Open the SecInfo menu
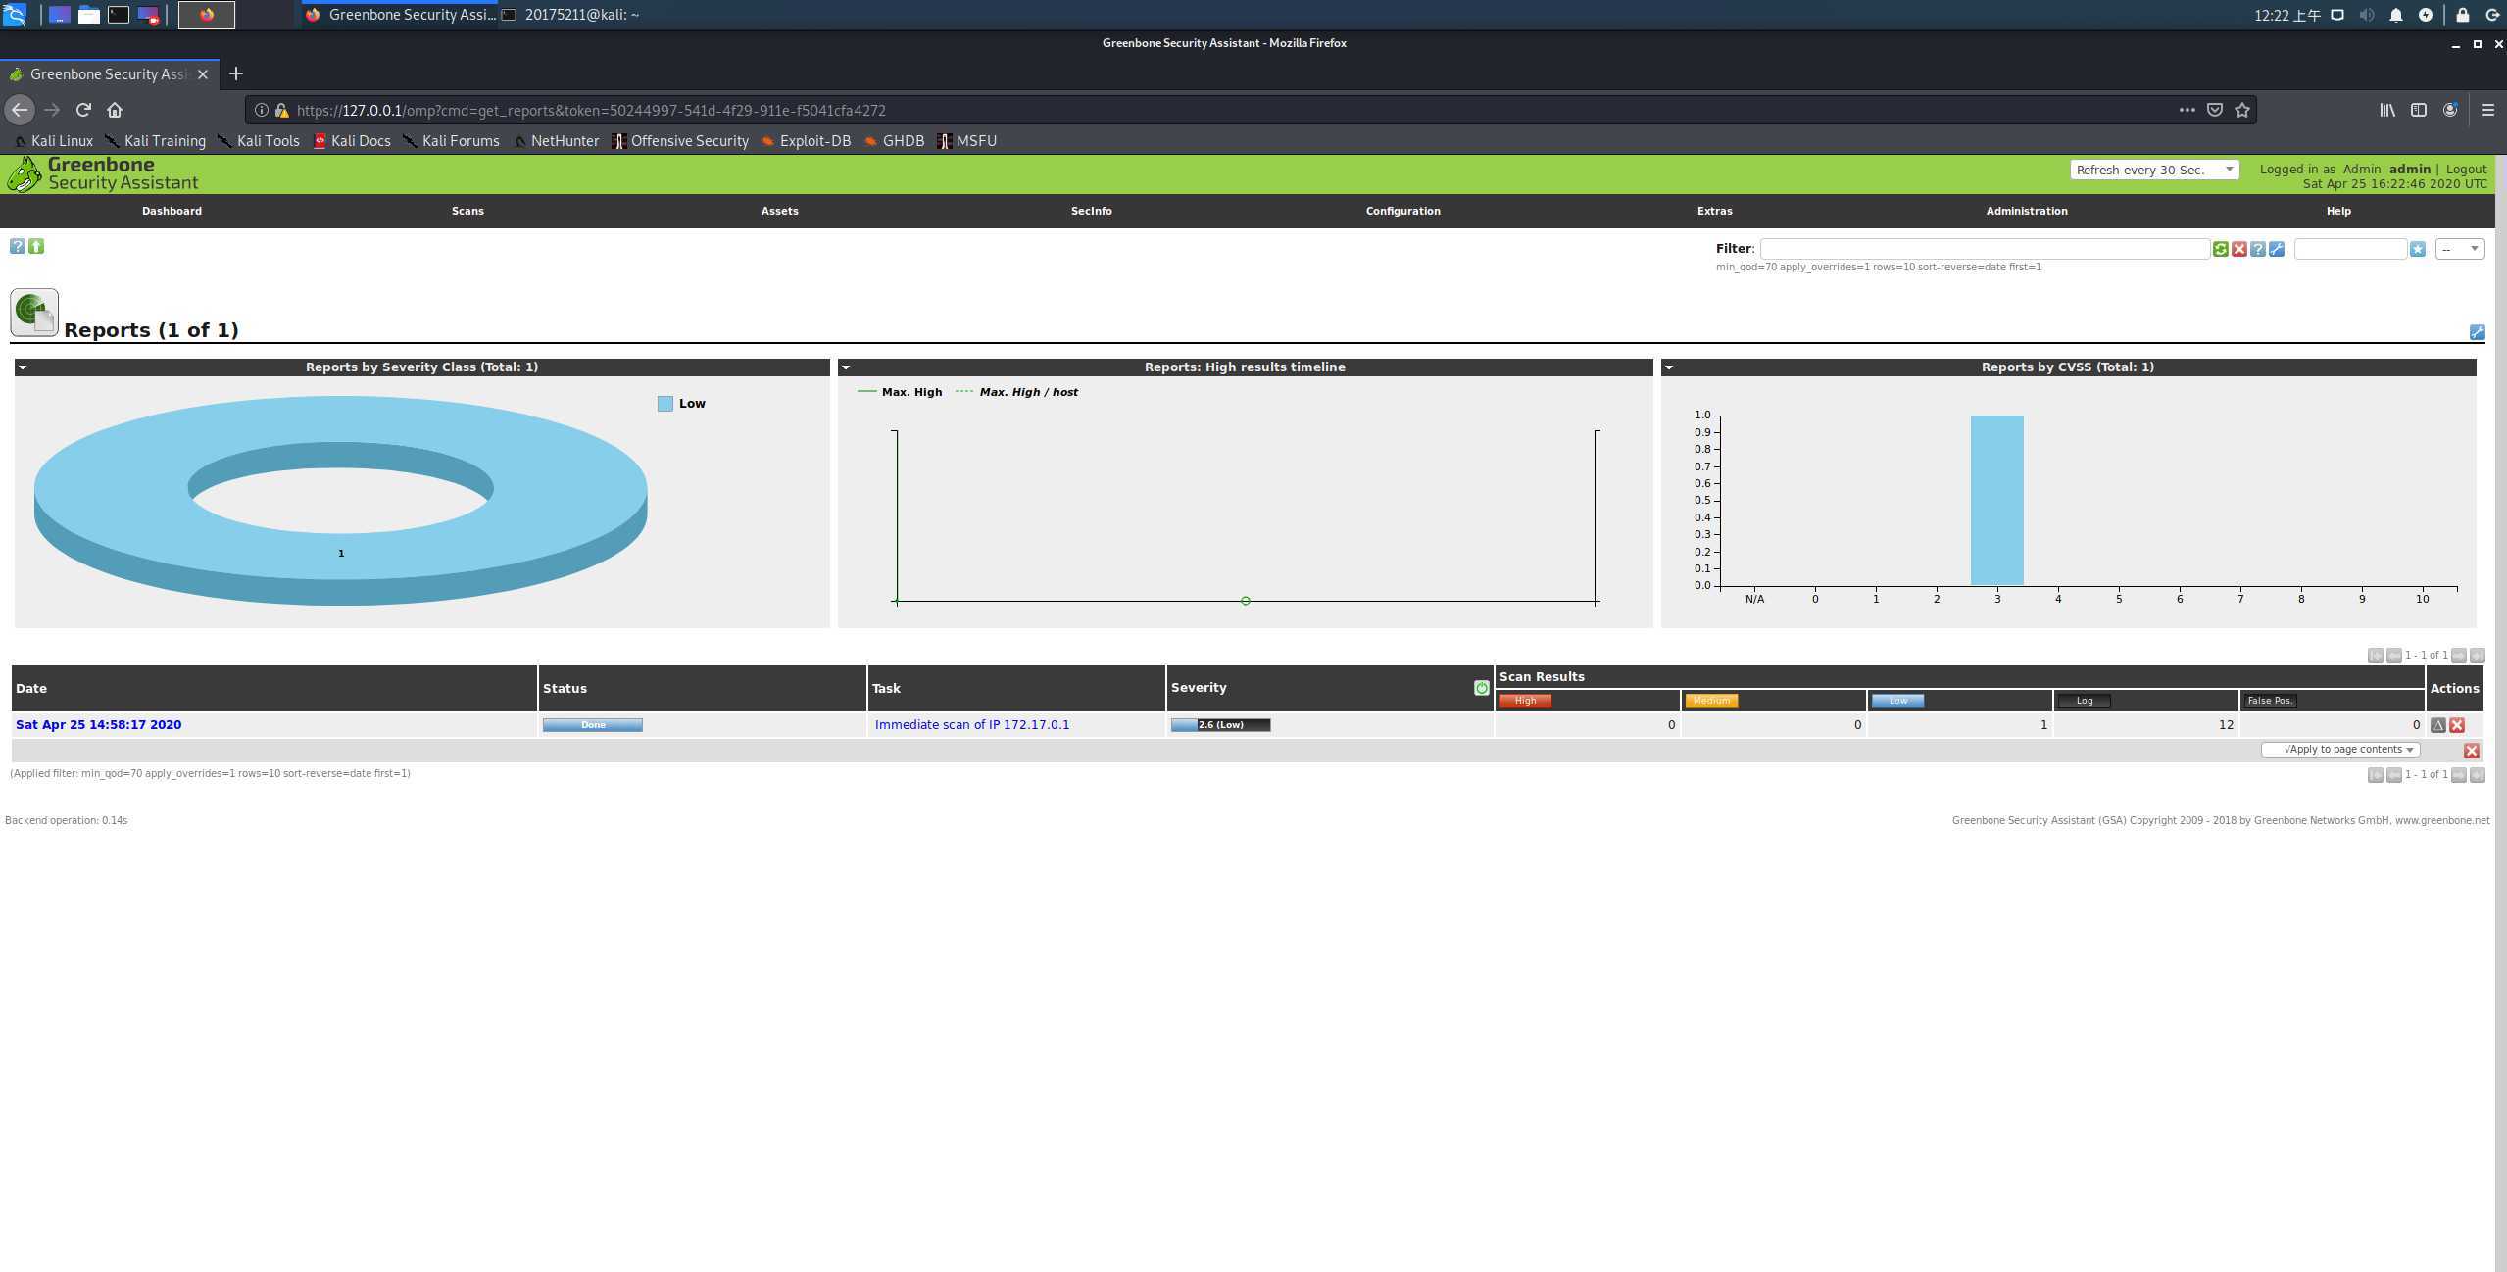The height and width of the screenshot is (1272, 2507). (1091, 211)
